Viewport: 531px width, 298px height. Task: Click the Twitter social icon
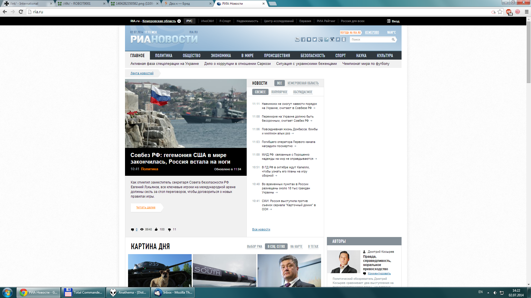pos(315,40)
